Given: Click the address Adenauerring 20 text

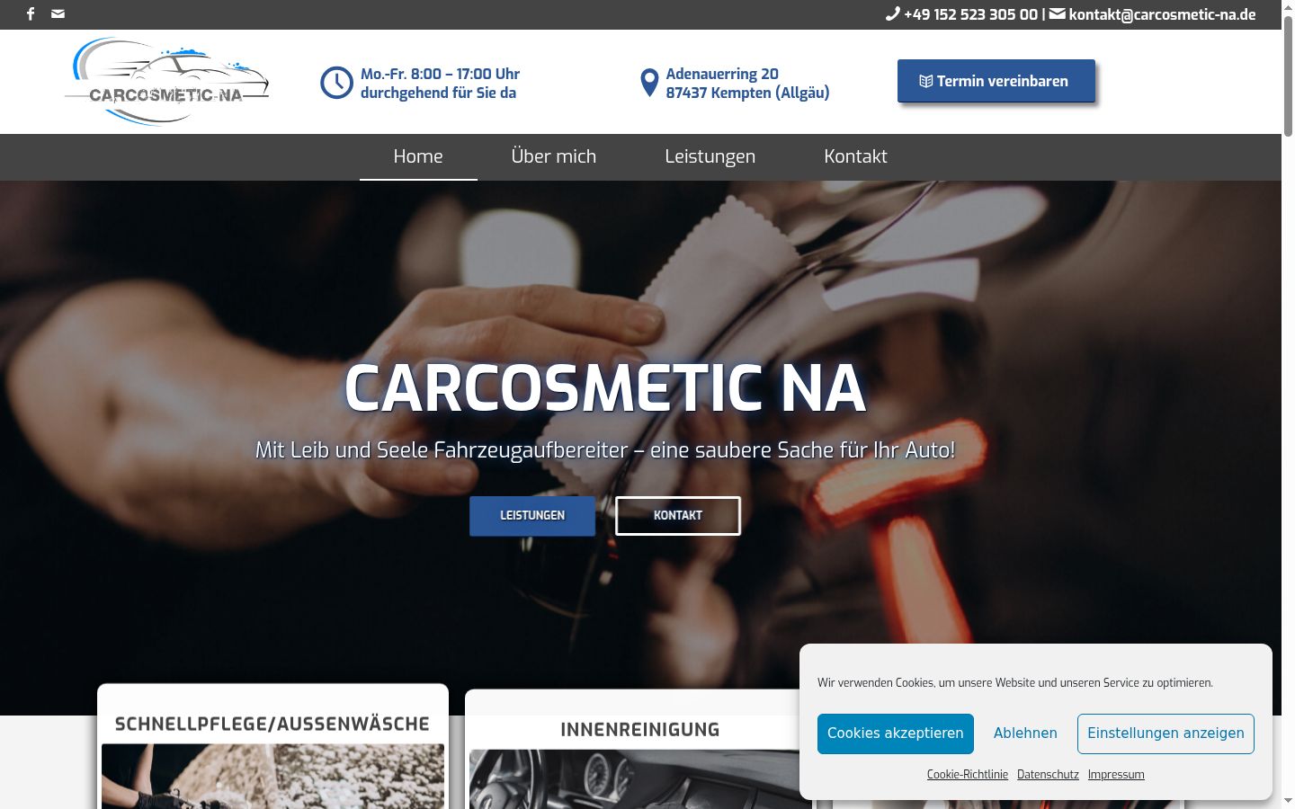Looking at the screenshot, I should (722, 74).
